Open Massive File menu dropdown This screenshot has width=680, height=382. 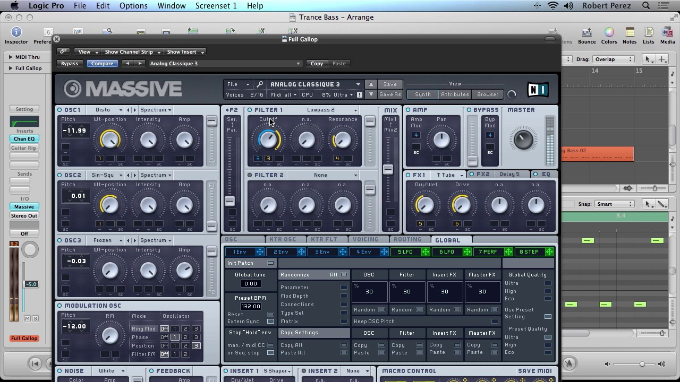point(238,84)
